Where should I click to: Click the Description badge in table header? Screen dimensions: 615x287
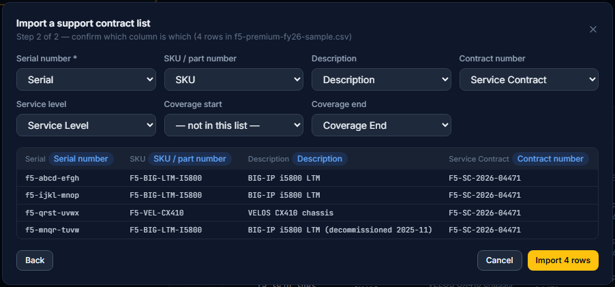pyautogui.click(x=320, y=159)
